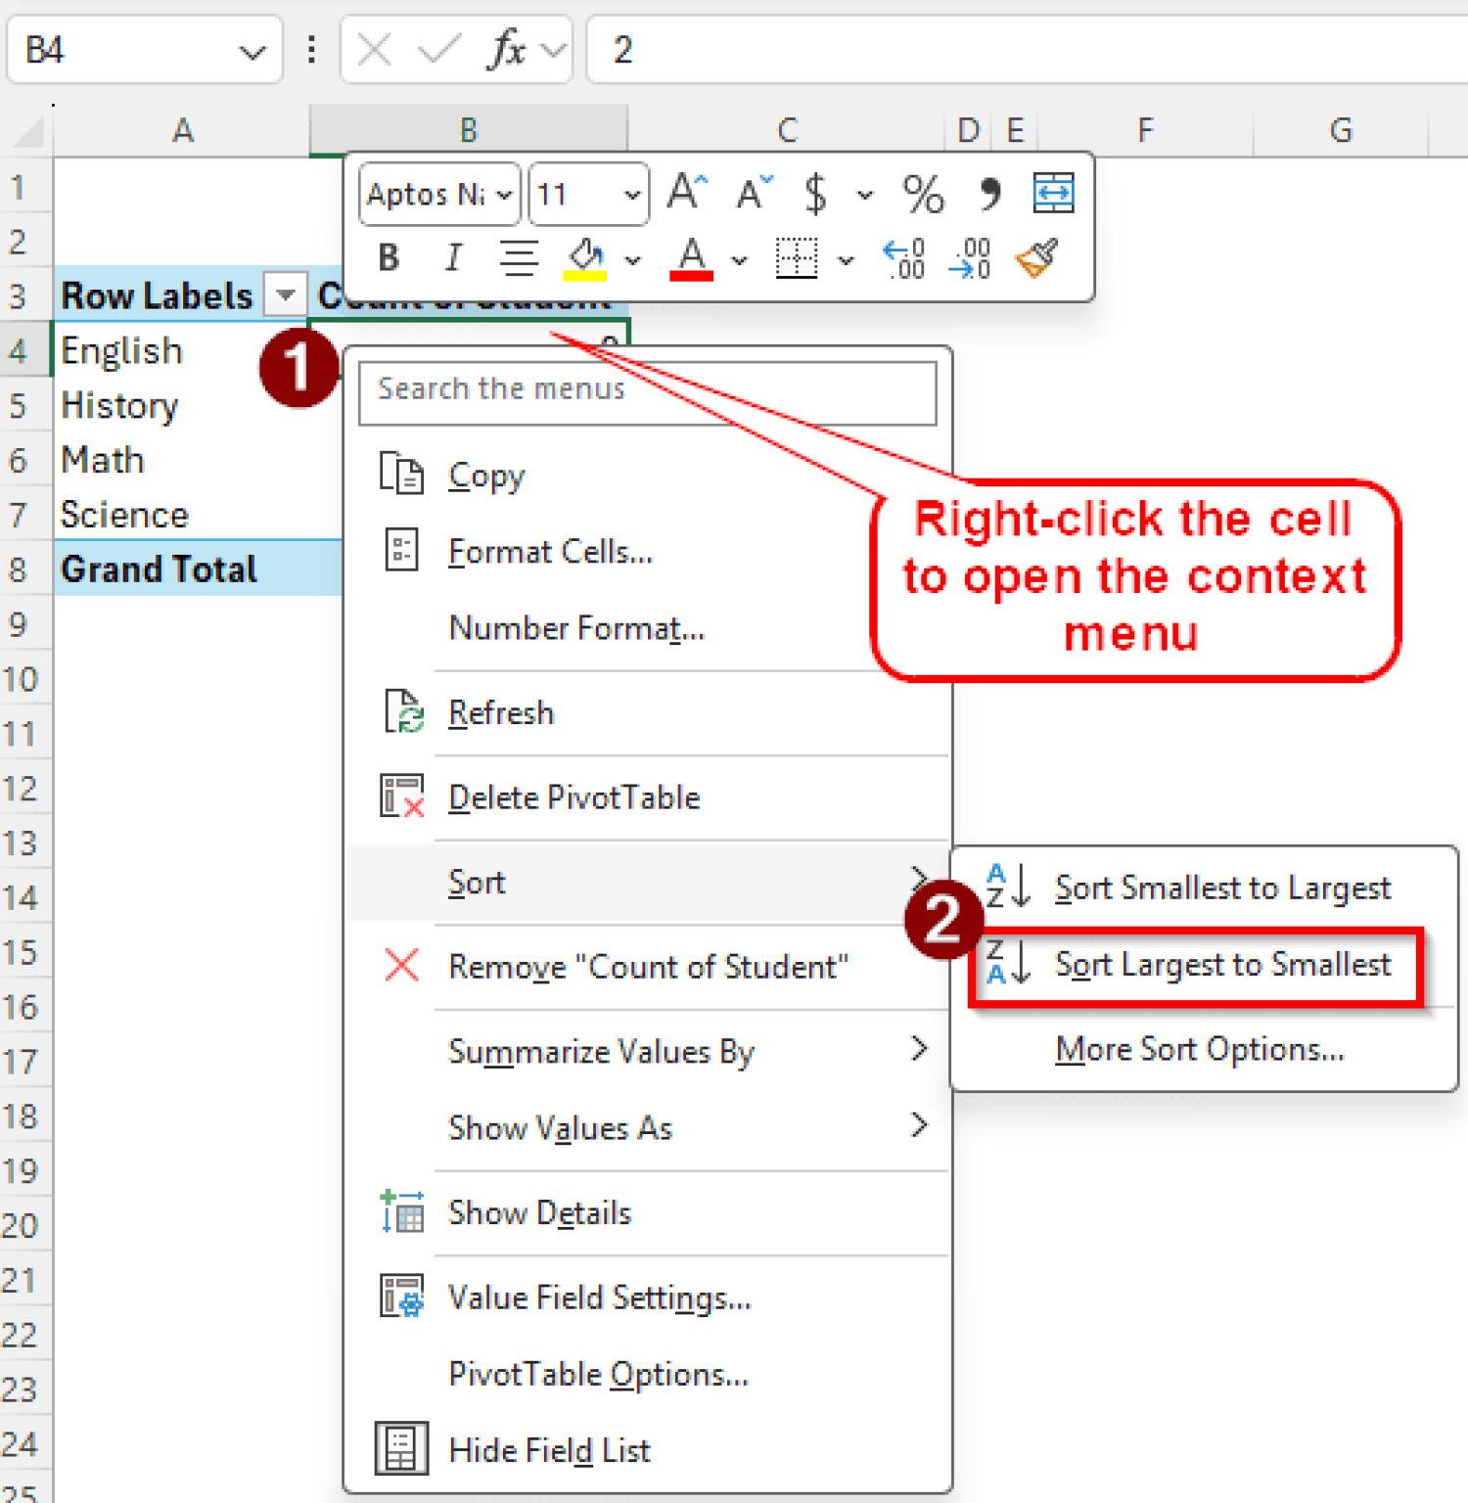Expand the Name Box dropdown

252,51
